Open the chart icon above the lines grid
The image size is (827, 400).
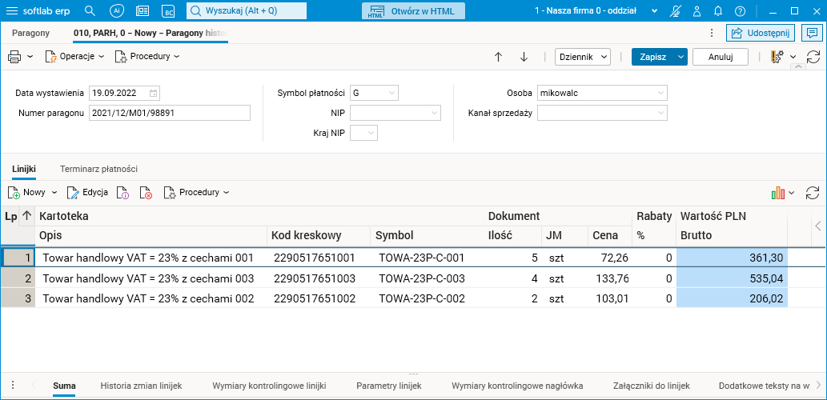point(778,193)
